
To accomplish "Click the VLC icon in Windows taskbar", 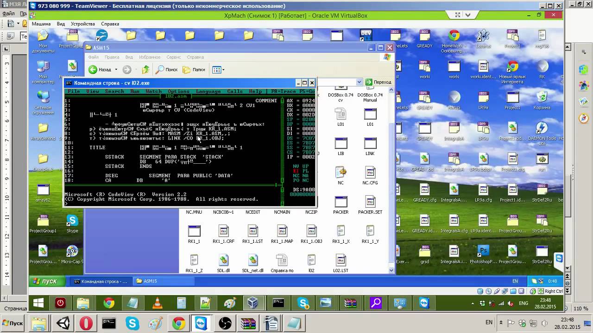I will tap(158, 303).
